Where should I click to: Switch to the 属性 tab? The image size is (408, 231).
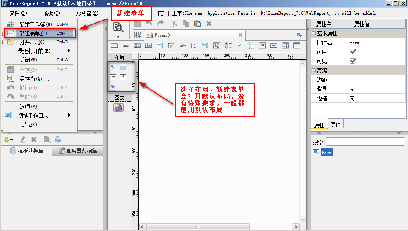(319, 125)
